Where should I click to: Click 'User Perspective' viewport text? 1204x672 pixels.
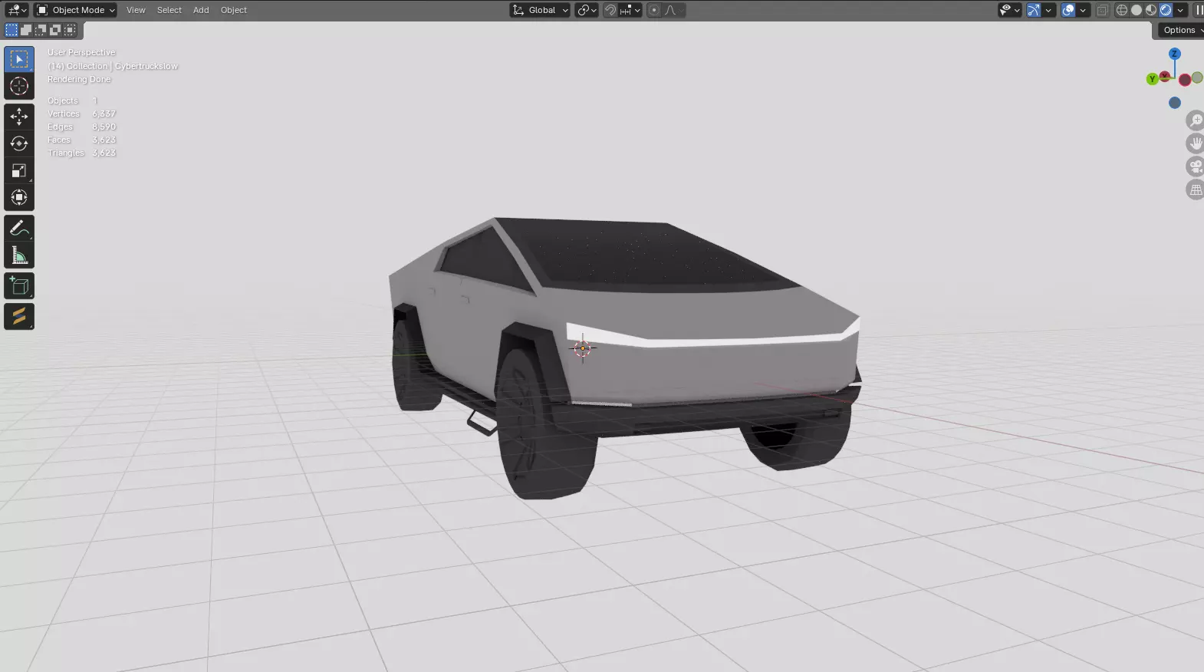tap(81, 53)
